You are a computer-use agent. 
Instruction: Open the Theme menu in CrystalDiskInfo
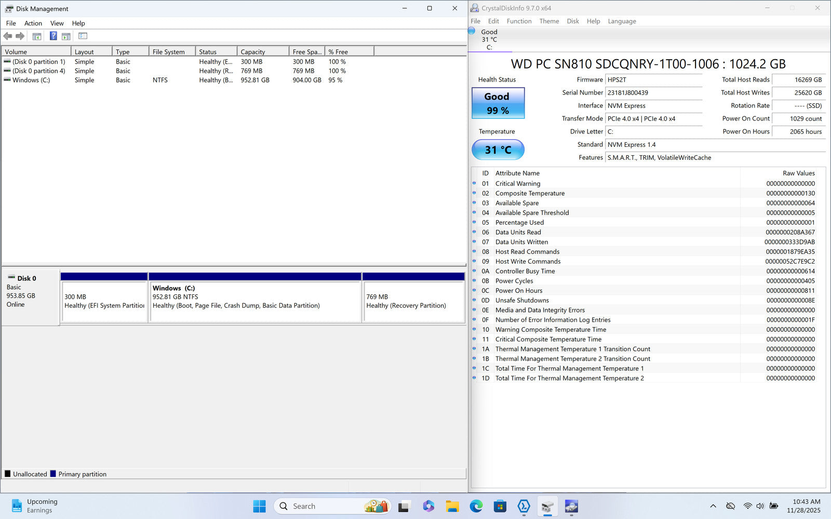[x=549, y=21]
